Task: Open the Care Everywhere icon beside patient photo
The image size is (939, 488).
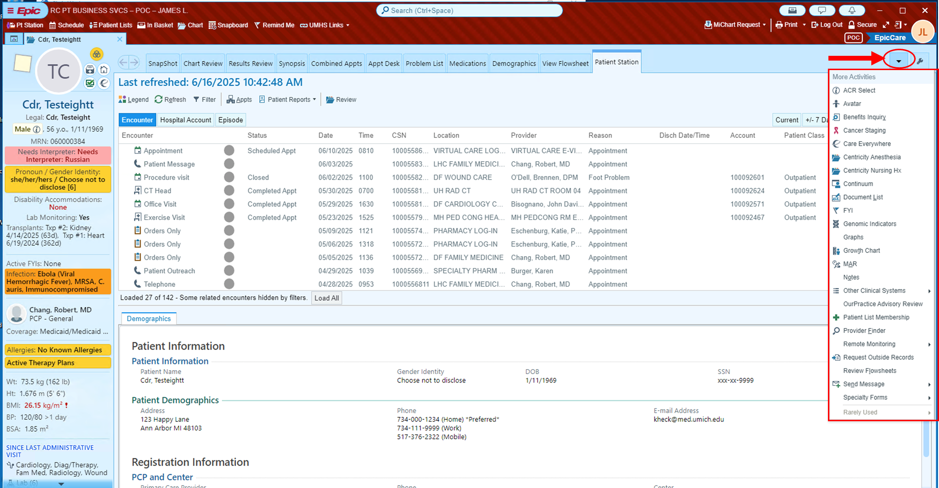Action: pyautogui.click(x=104, y=83)
